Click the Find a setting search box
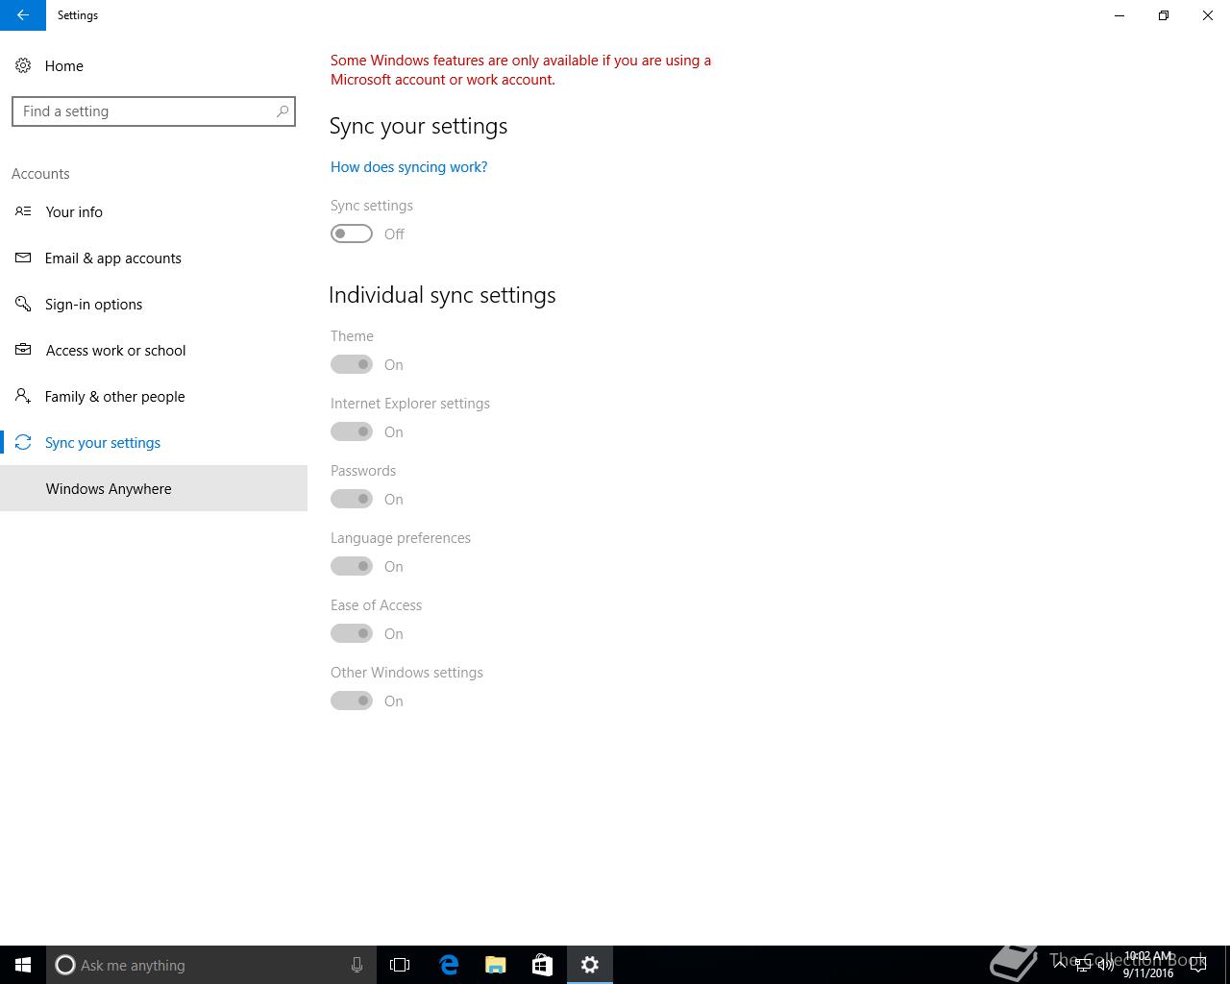1230x984 pixels. 154,111
